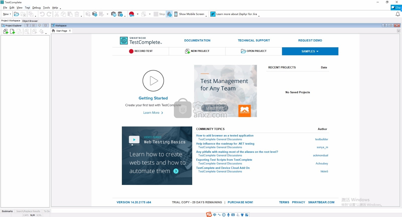Close the Project Explorer panel
The height and width of the screenshot is (217, 402).
pos(45,25)
